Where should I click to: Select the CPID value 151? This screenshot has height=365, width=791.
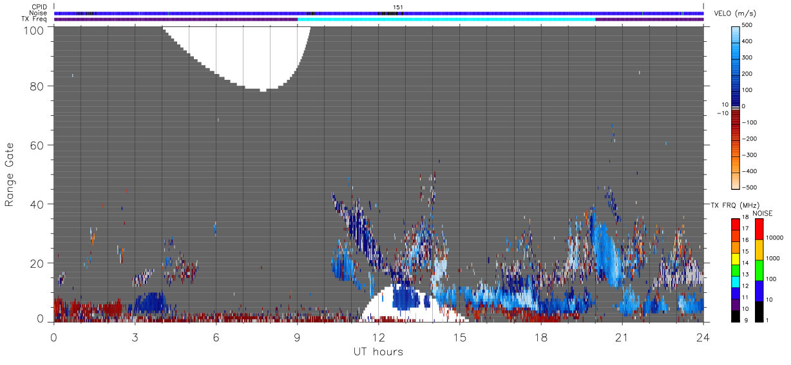(398, 7)
